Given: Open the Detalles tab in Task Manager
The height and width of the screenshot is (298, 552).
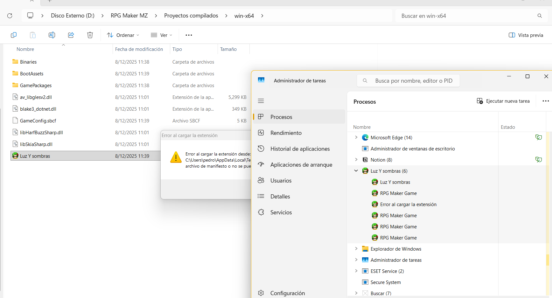Looking at the screenshot, I should click(x=299, y=196).
